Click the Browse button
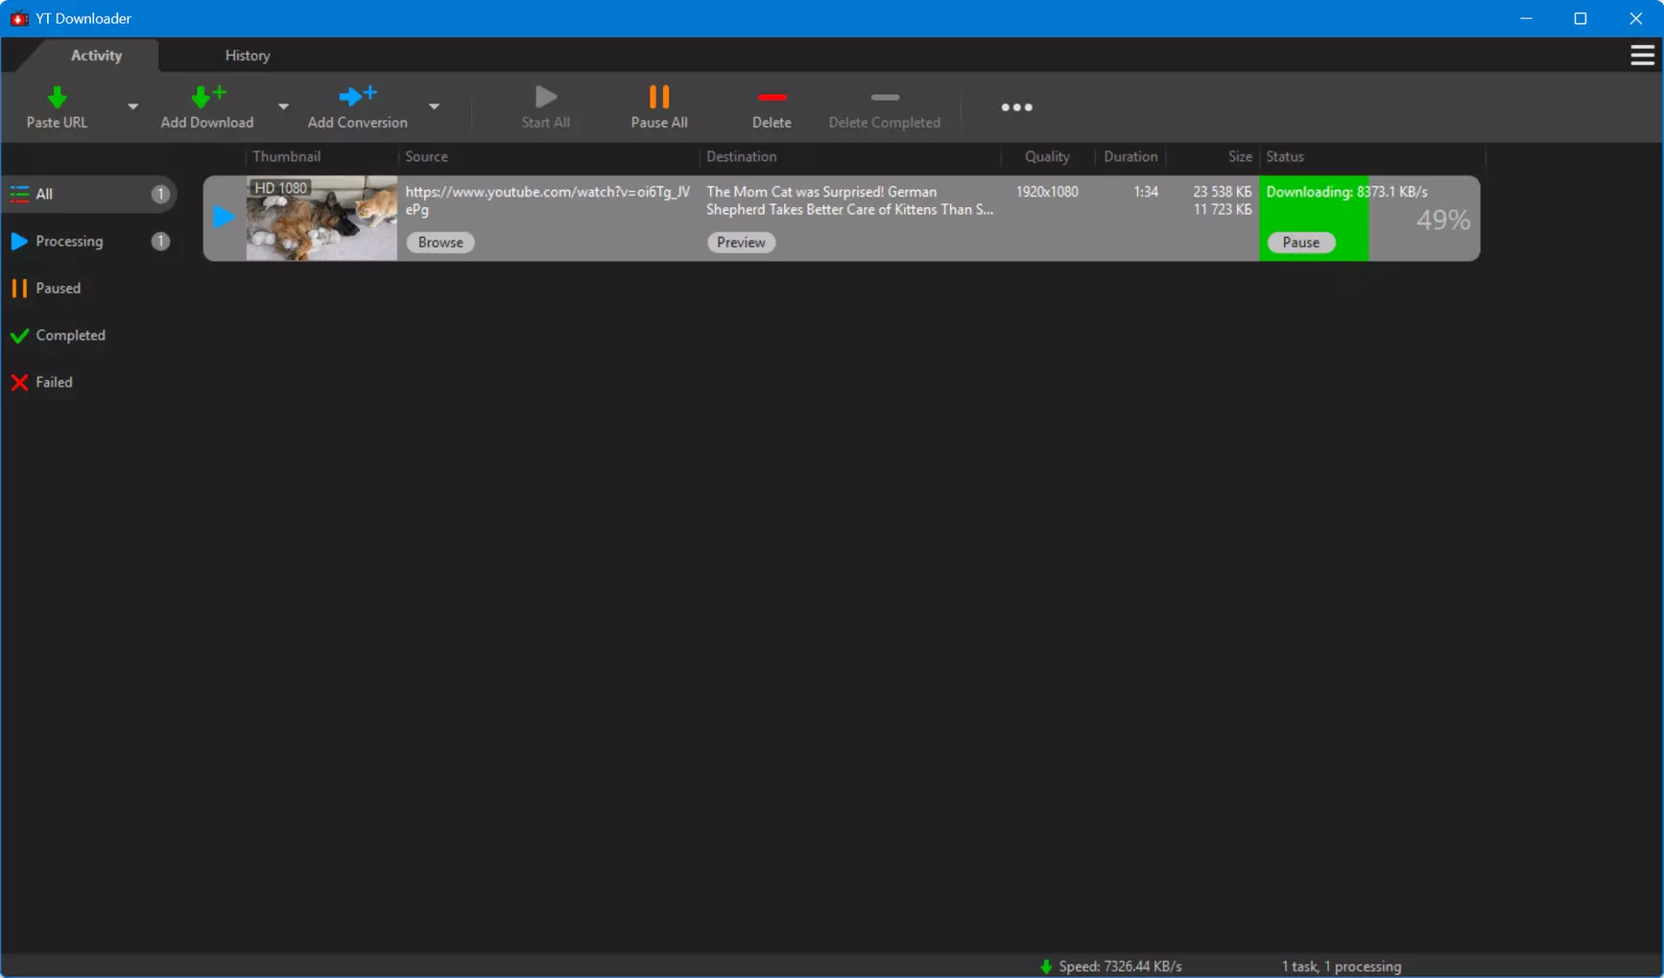 440,243
